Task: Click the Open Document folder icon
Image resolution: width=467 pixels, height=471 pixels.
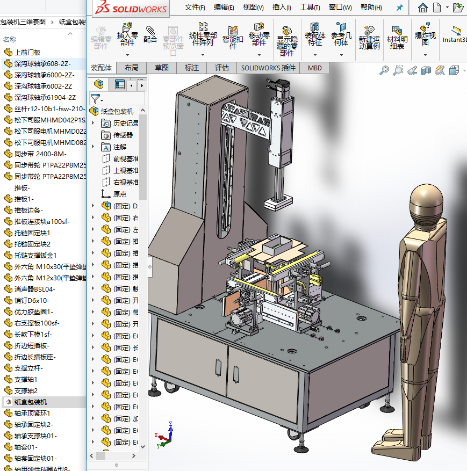Action: click(x=458, y=8)
